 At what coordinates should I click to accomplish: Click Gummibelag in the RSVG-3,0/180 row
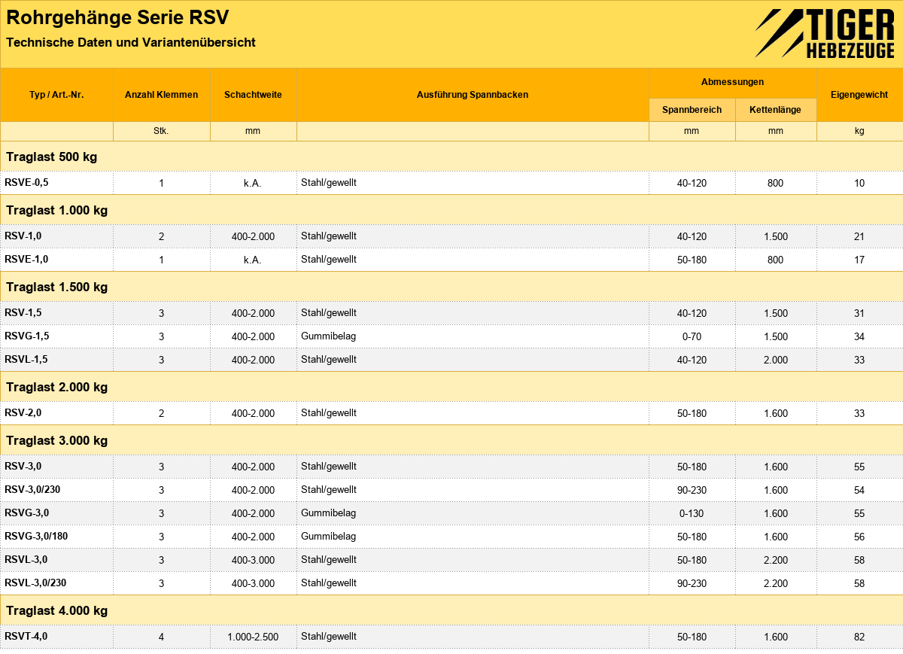coord(328,537)
